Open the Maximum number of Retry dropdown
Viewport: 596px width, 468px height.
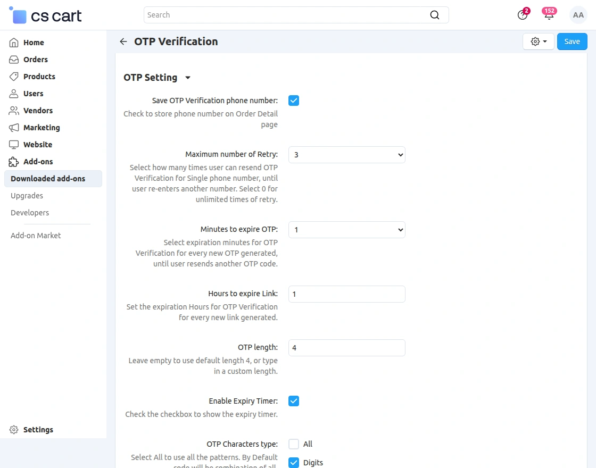click(346, 155)
